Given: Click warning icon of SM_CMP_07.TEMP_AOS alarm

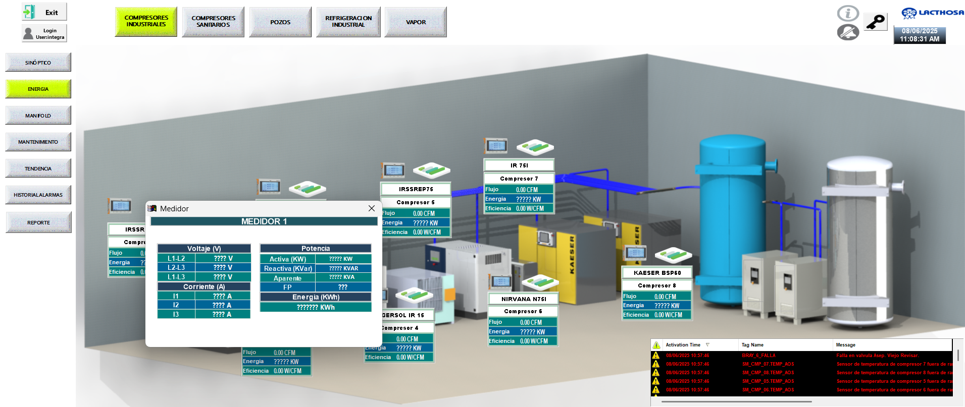Looking at the screenshot, I should tap(656, 364).
